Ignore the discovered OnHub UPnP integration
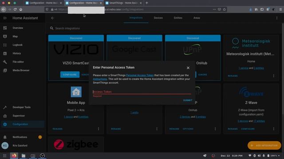The image size is (284, 159). (x=202, y=75)
